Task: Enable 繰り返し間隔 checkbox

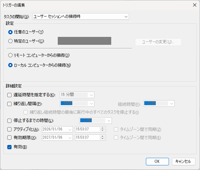Action: 10,104
